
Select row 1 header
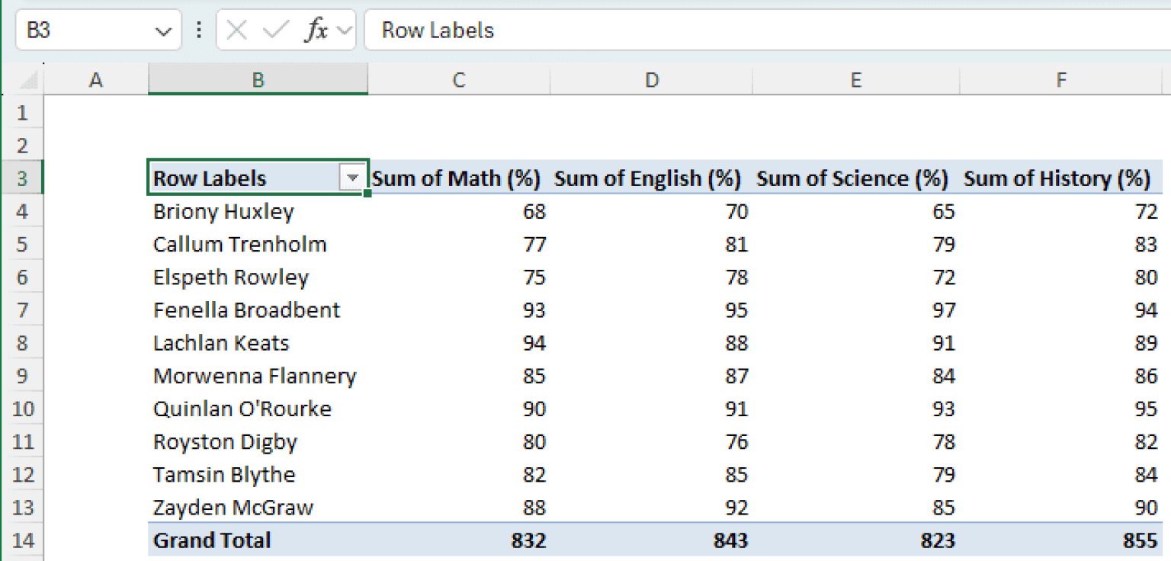23,112
